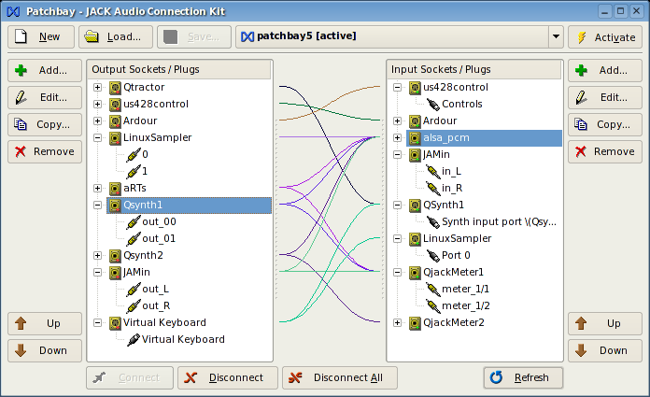The image size is (650, 397).
Task: Click the plug icon beside LinuxSampler plug 1
Action: 133,171
